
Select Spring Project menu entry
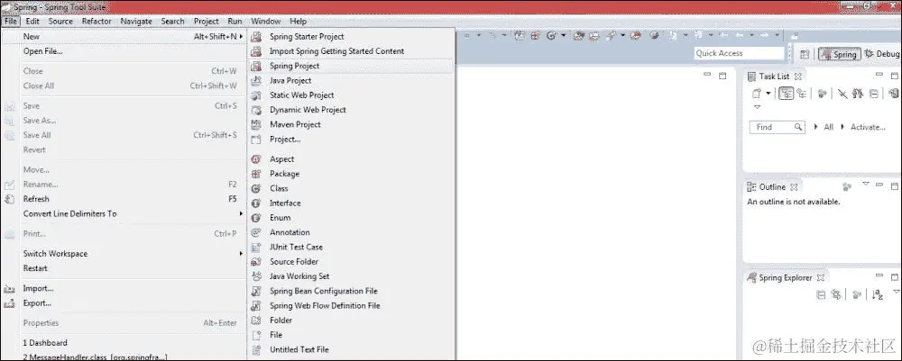352,66
